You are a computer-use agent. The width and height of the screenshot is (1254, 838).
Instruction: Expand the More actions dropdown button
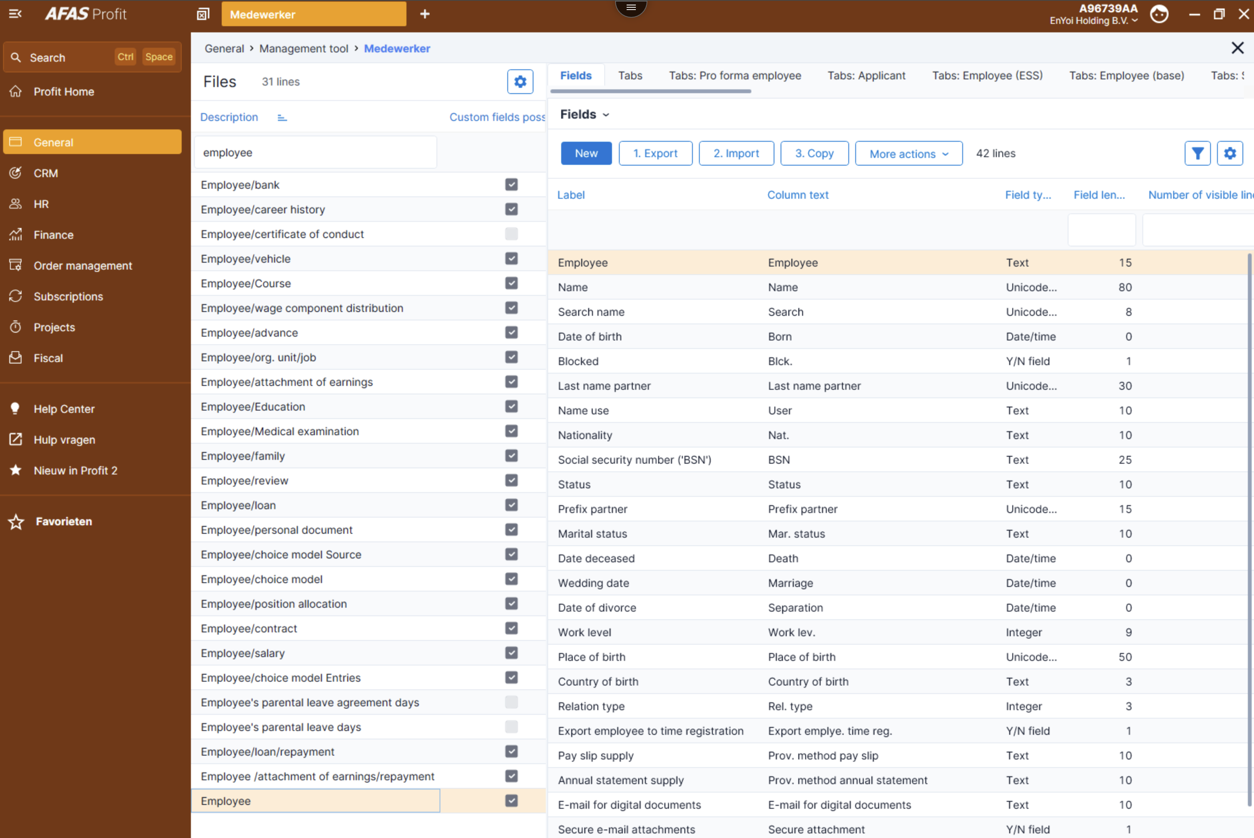coord(906,153)
